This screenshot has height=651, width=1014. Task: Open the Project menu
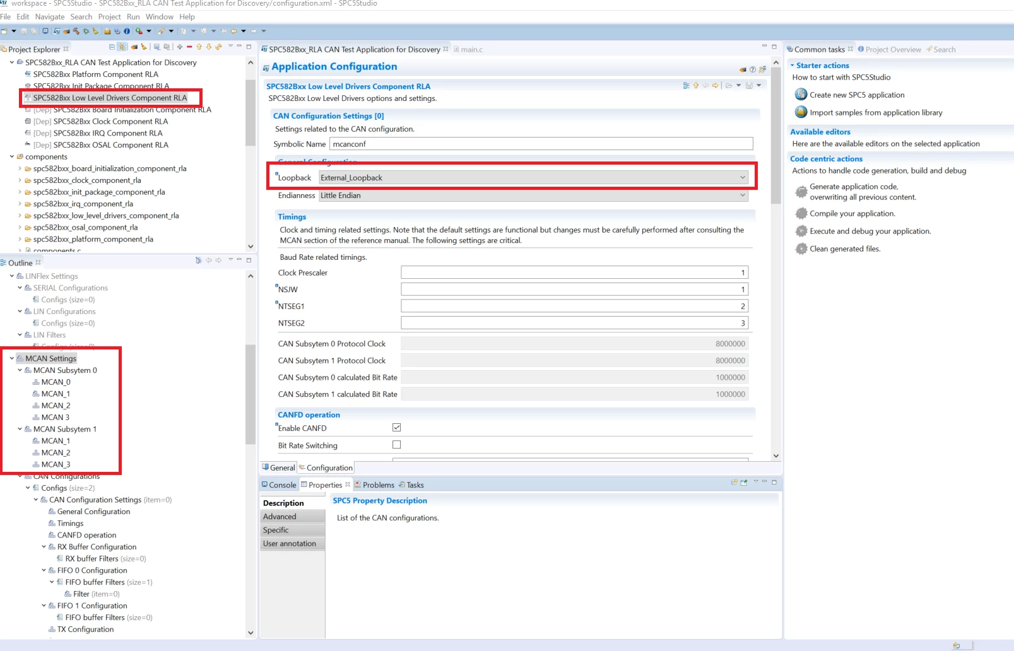pos(109,17)
